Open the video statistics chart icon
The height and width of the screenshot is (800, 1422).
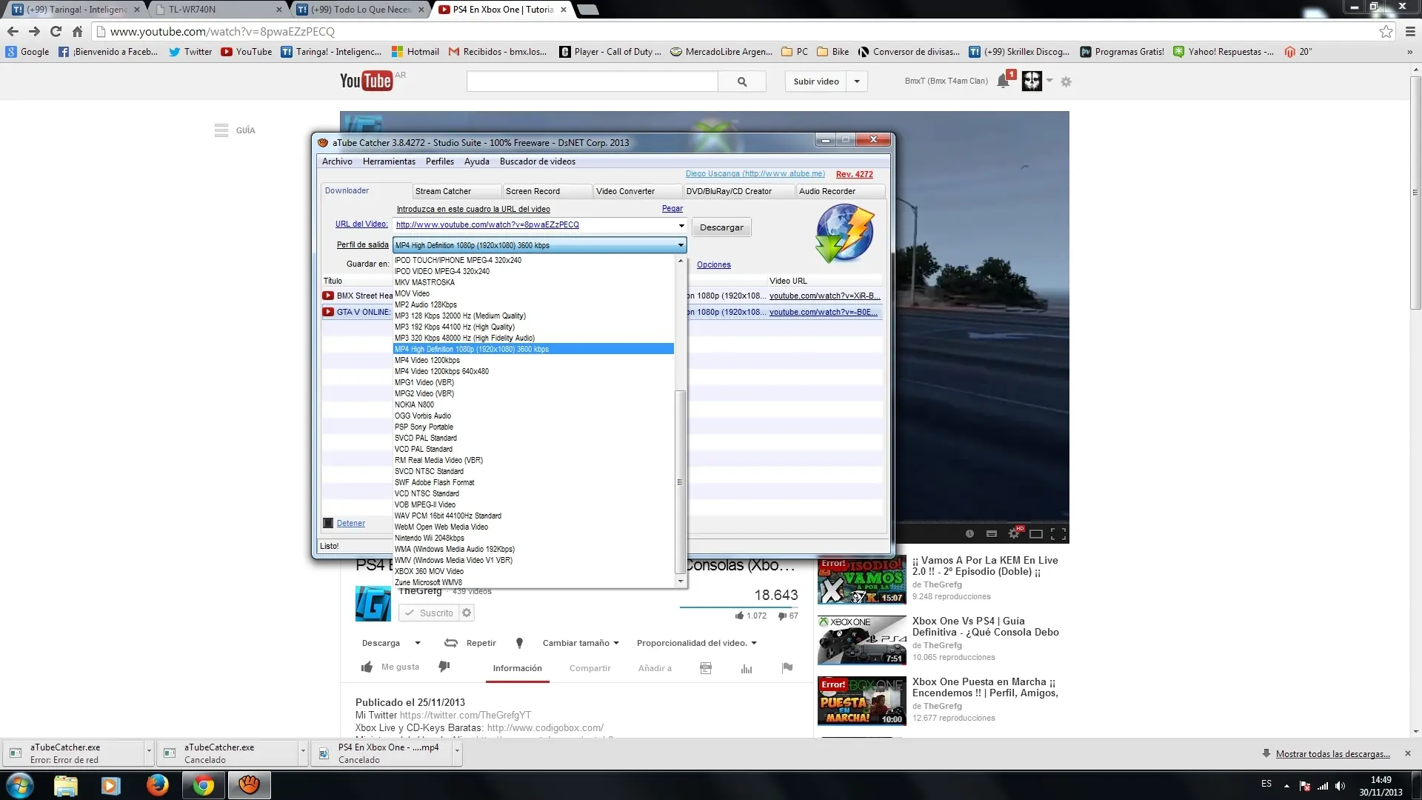click(x=747, y=668)
